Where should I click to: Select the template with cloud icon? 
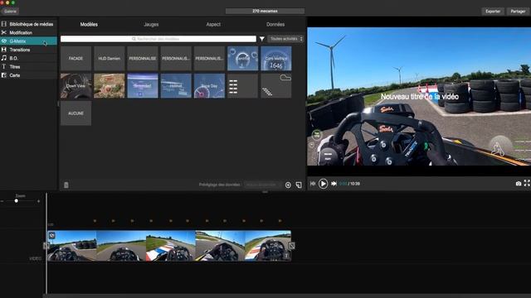(x=276, y=86)
